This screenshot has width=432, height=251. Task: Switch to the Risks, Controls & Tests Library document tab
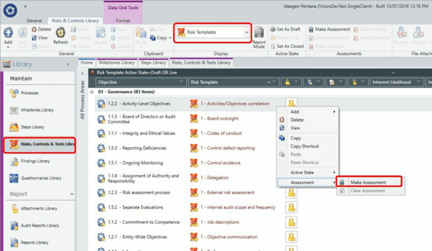point(201,62)
